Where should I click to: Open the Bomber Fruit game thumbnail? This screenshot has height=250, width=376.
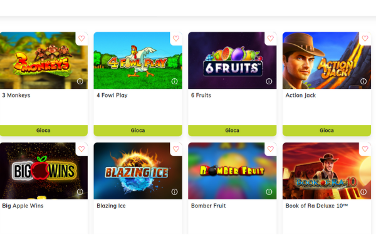click(x=232, y=171)
